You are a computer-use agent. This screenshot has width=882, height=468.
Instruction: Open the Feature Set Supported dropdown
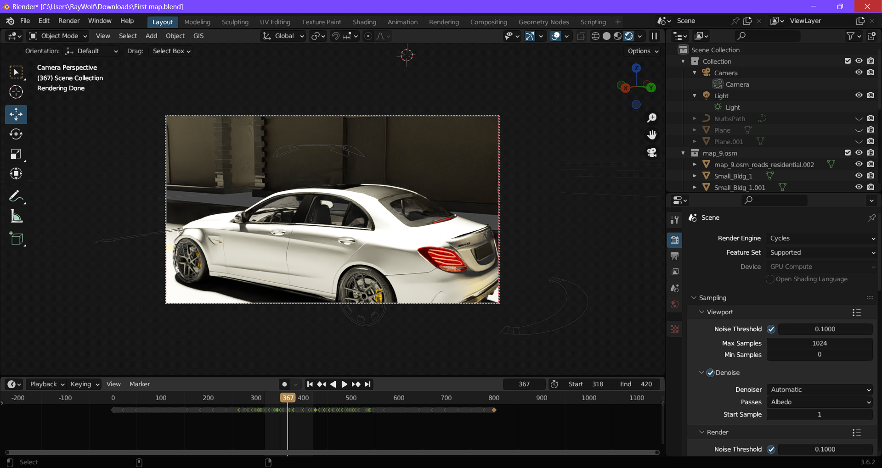(x=822, y=252)
